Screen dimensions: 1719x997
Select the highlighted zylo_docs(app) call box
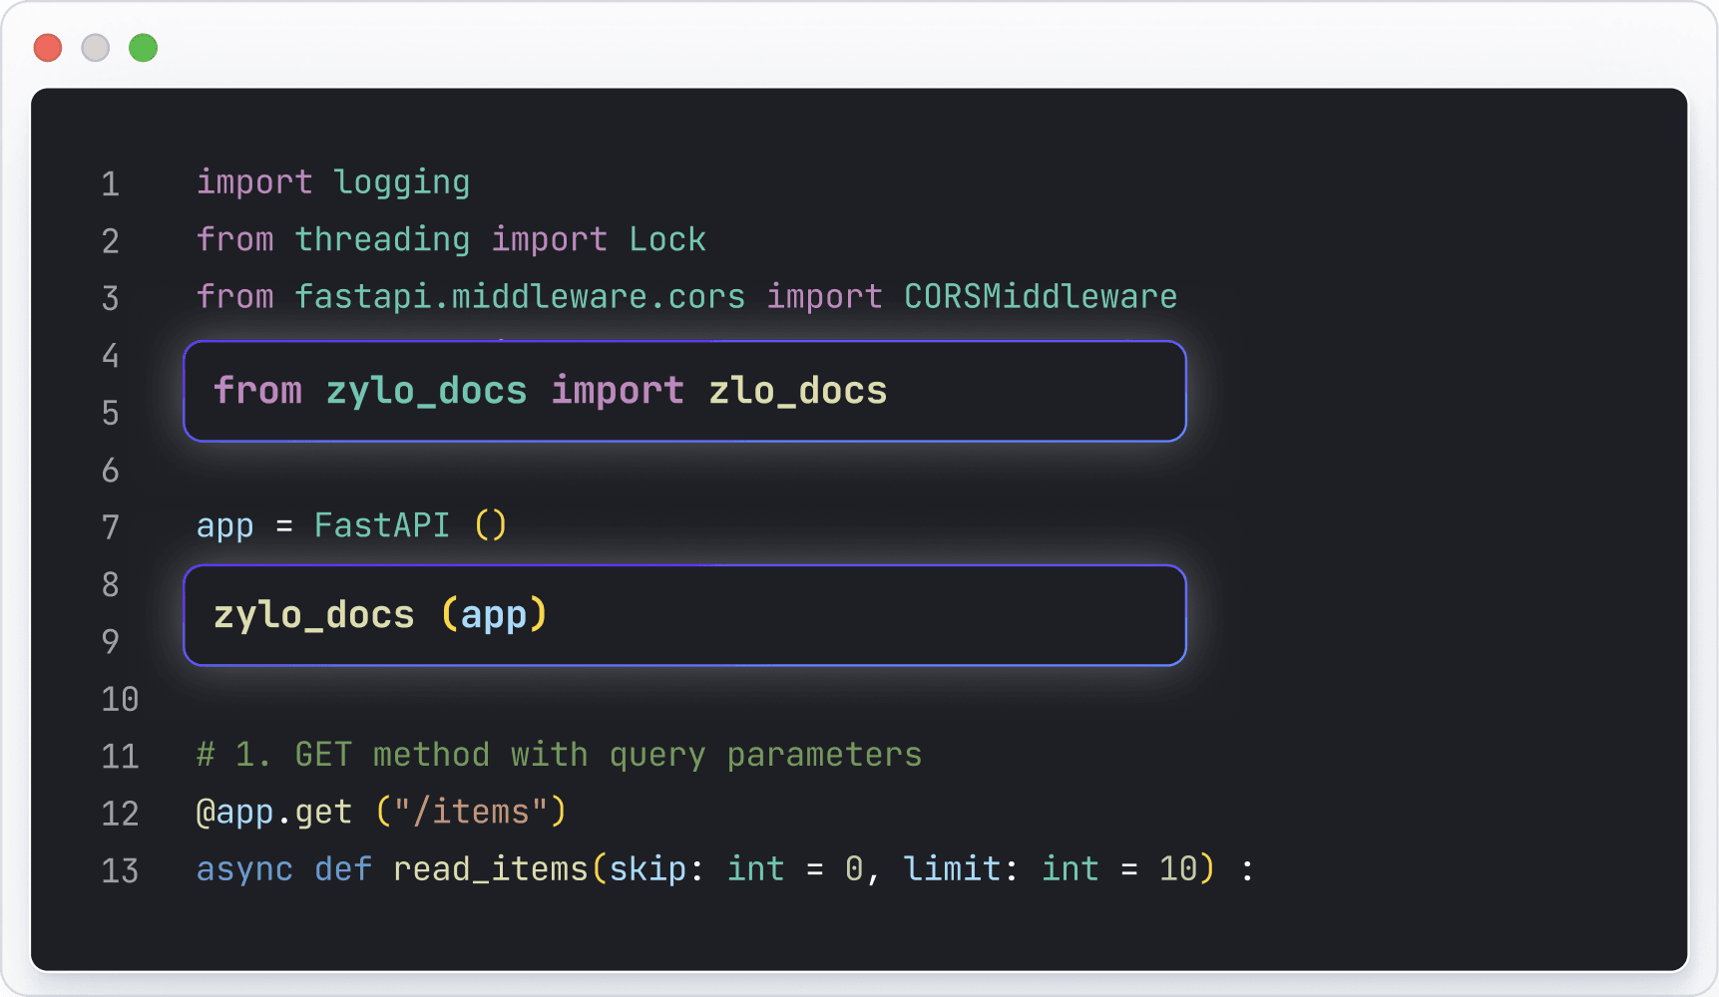(x=684, y=615)
